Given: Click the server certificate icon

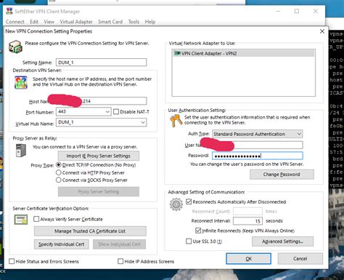Looking at the screenshot, I should [20, 220].
